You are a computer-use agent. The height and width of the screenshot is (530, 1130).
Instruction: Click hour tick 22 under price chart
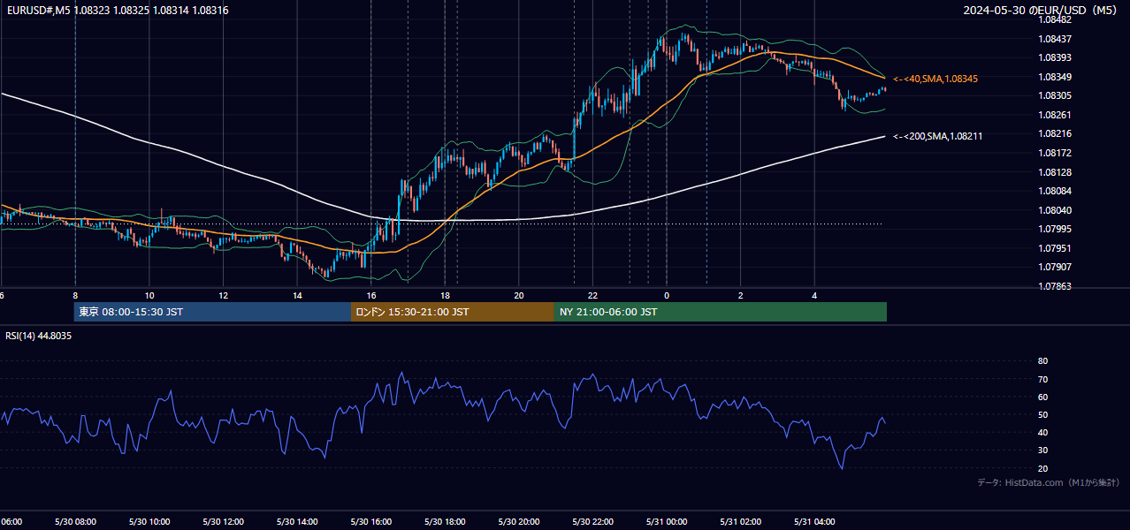click(592, 295)
